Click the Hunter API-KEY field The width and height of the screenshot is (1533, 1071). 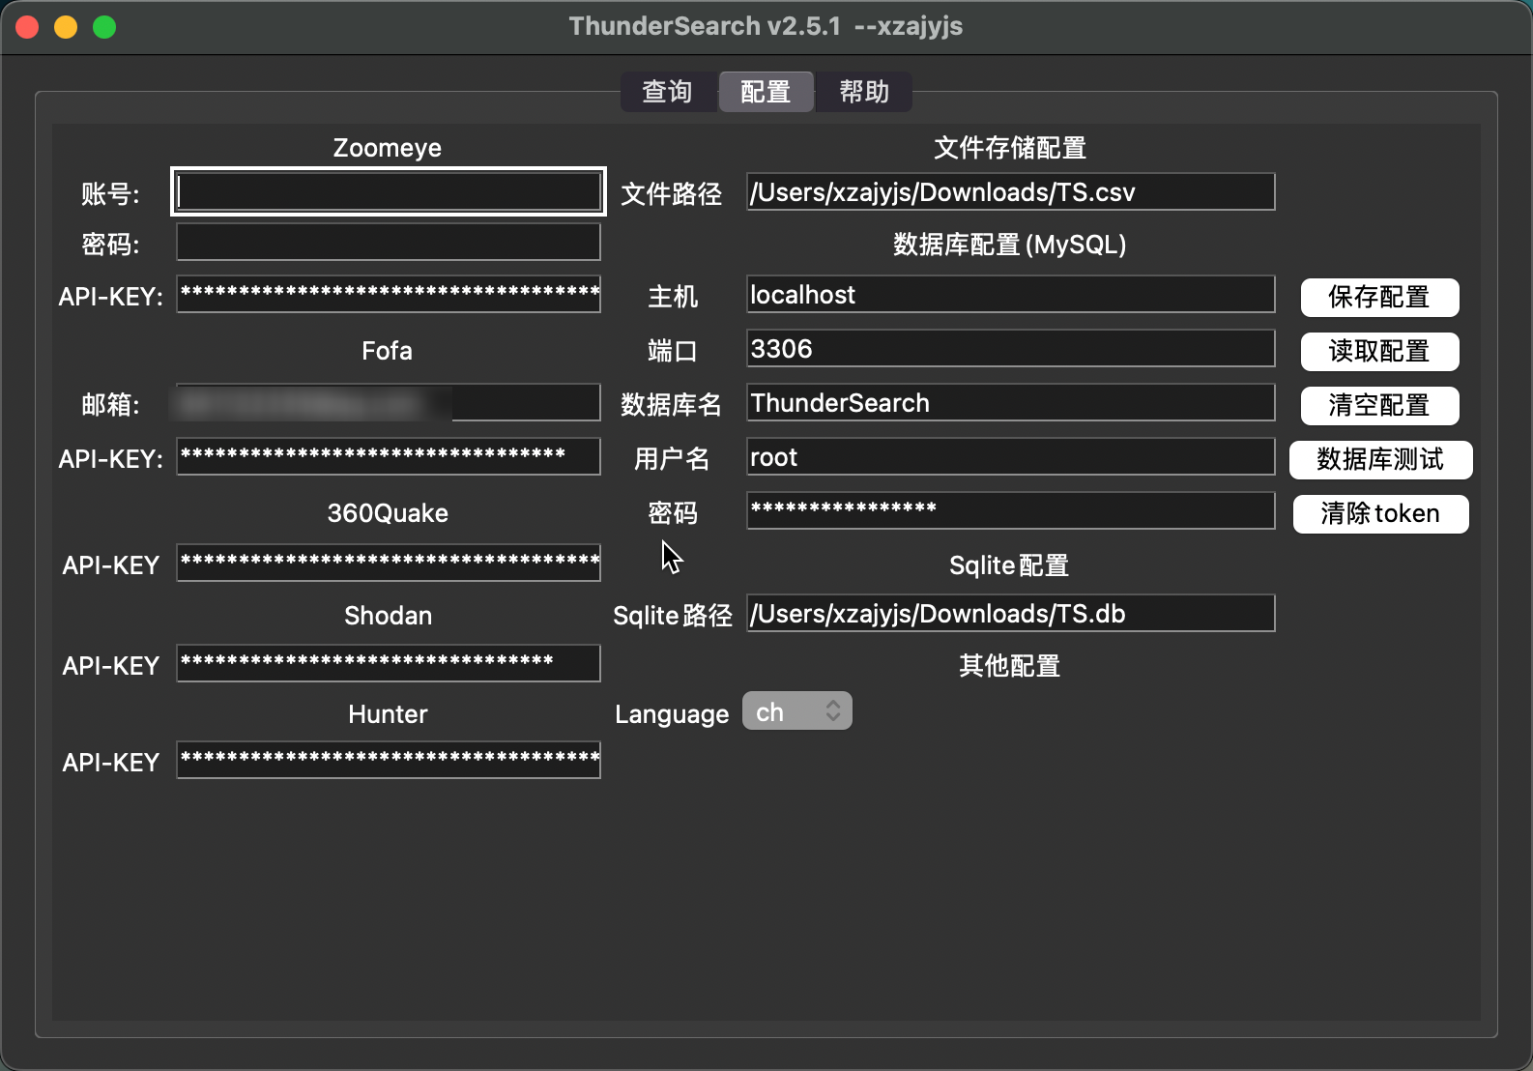pos(389,760)
